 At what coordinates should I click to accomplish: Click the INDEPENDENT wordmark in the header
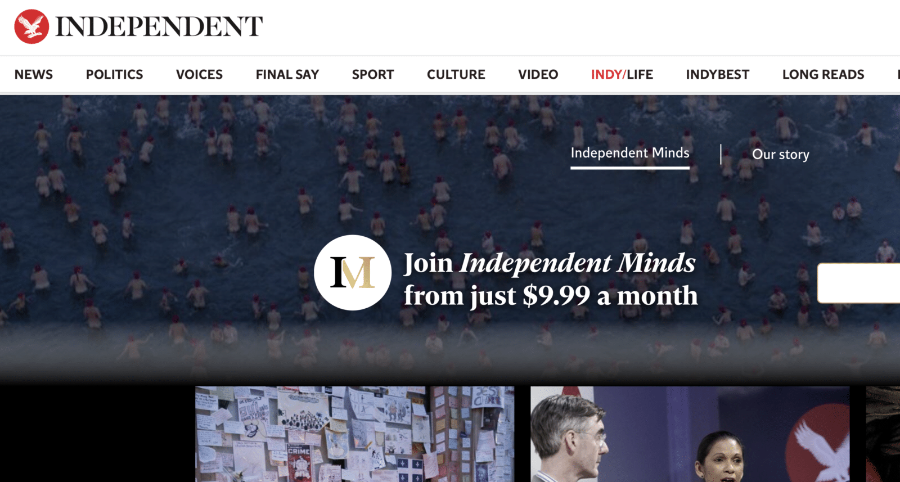[159, 26]
